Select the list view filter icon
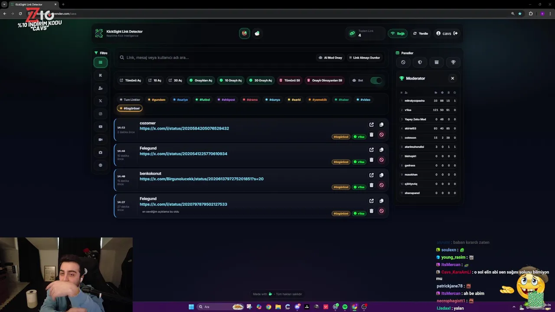The image size is (555, 312). point(100,62)
